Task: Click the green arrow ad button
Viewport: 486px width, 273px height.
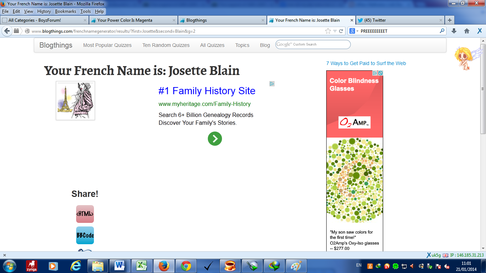Action: pos(215,139)
